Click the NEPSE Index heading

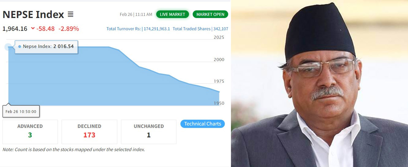pyautogui.click(x=33, y=14)
